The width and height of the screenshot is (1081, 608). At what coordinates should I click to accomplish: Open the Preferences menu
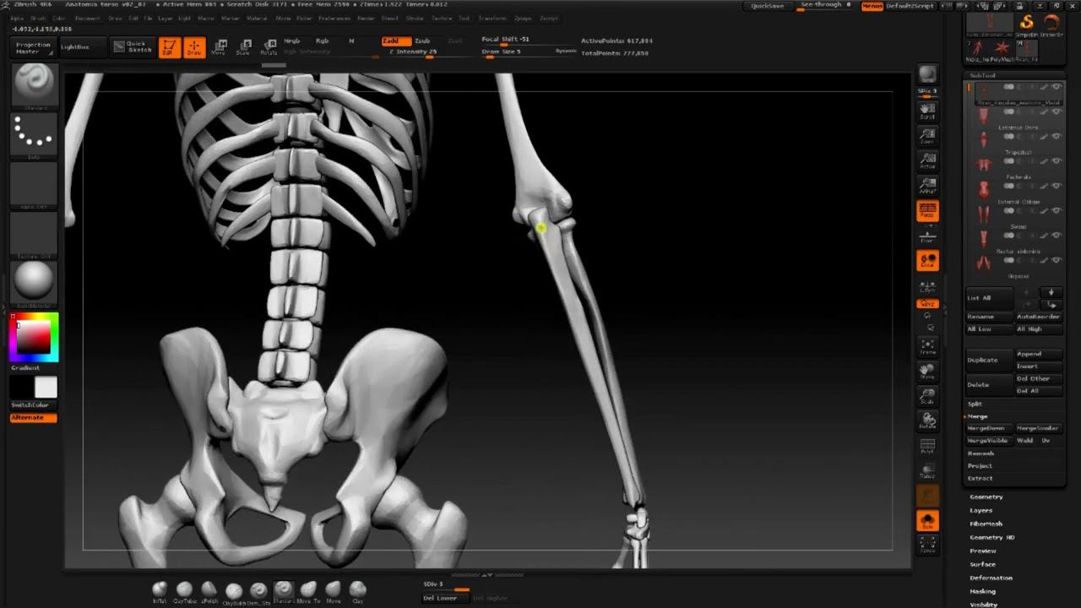(x=334, y=18)
